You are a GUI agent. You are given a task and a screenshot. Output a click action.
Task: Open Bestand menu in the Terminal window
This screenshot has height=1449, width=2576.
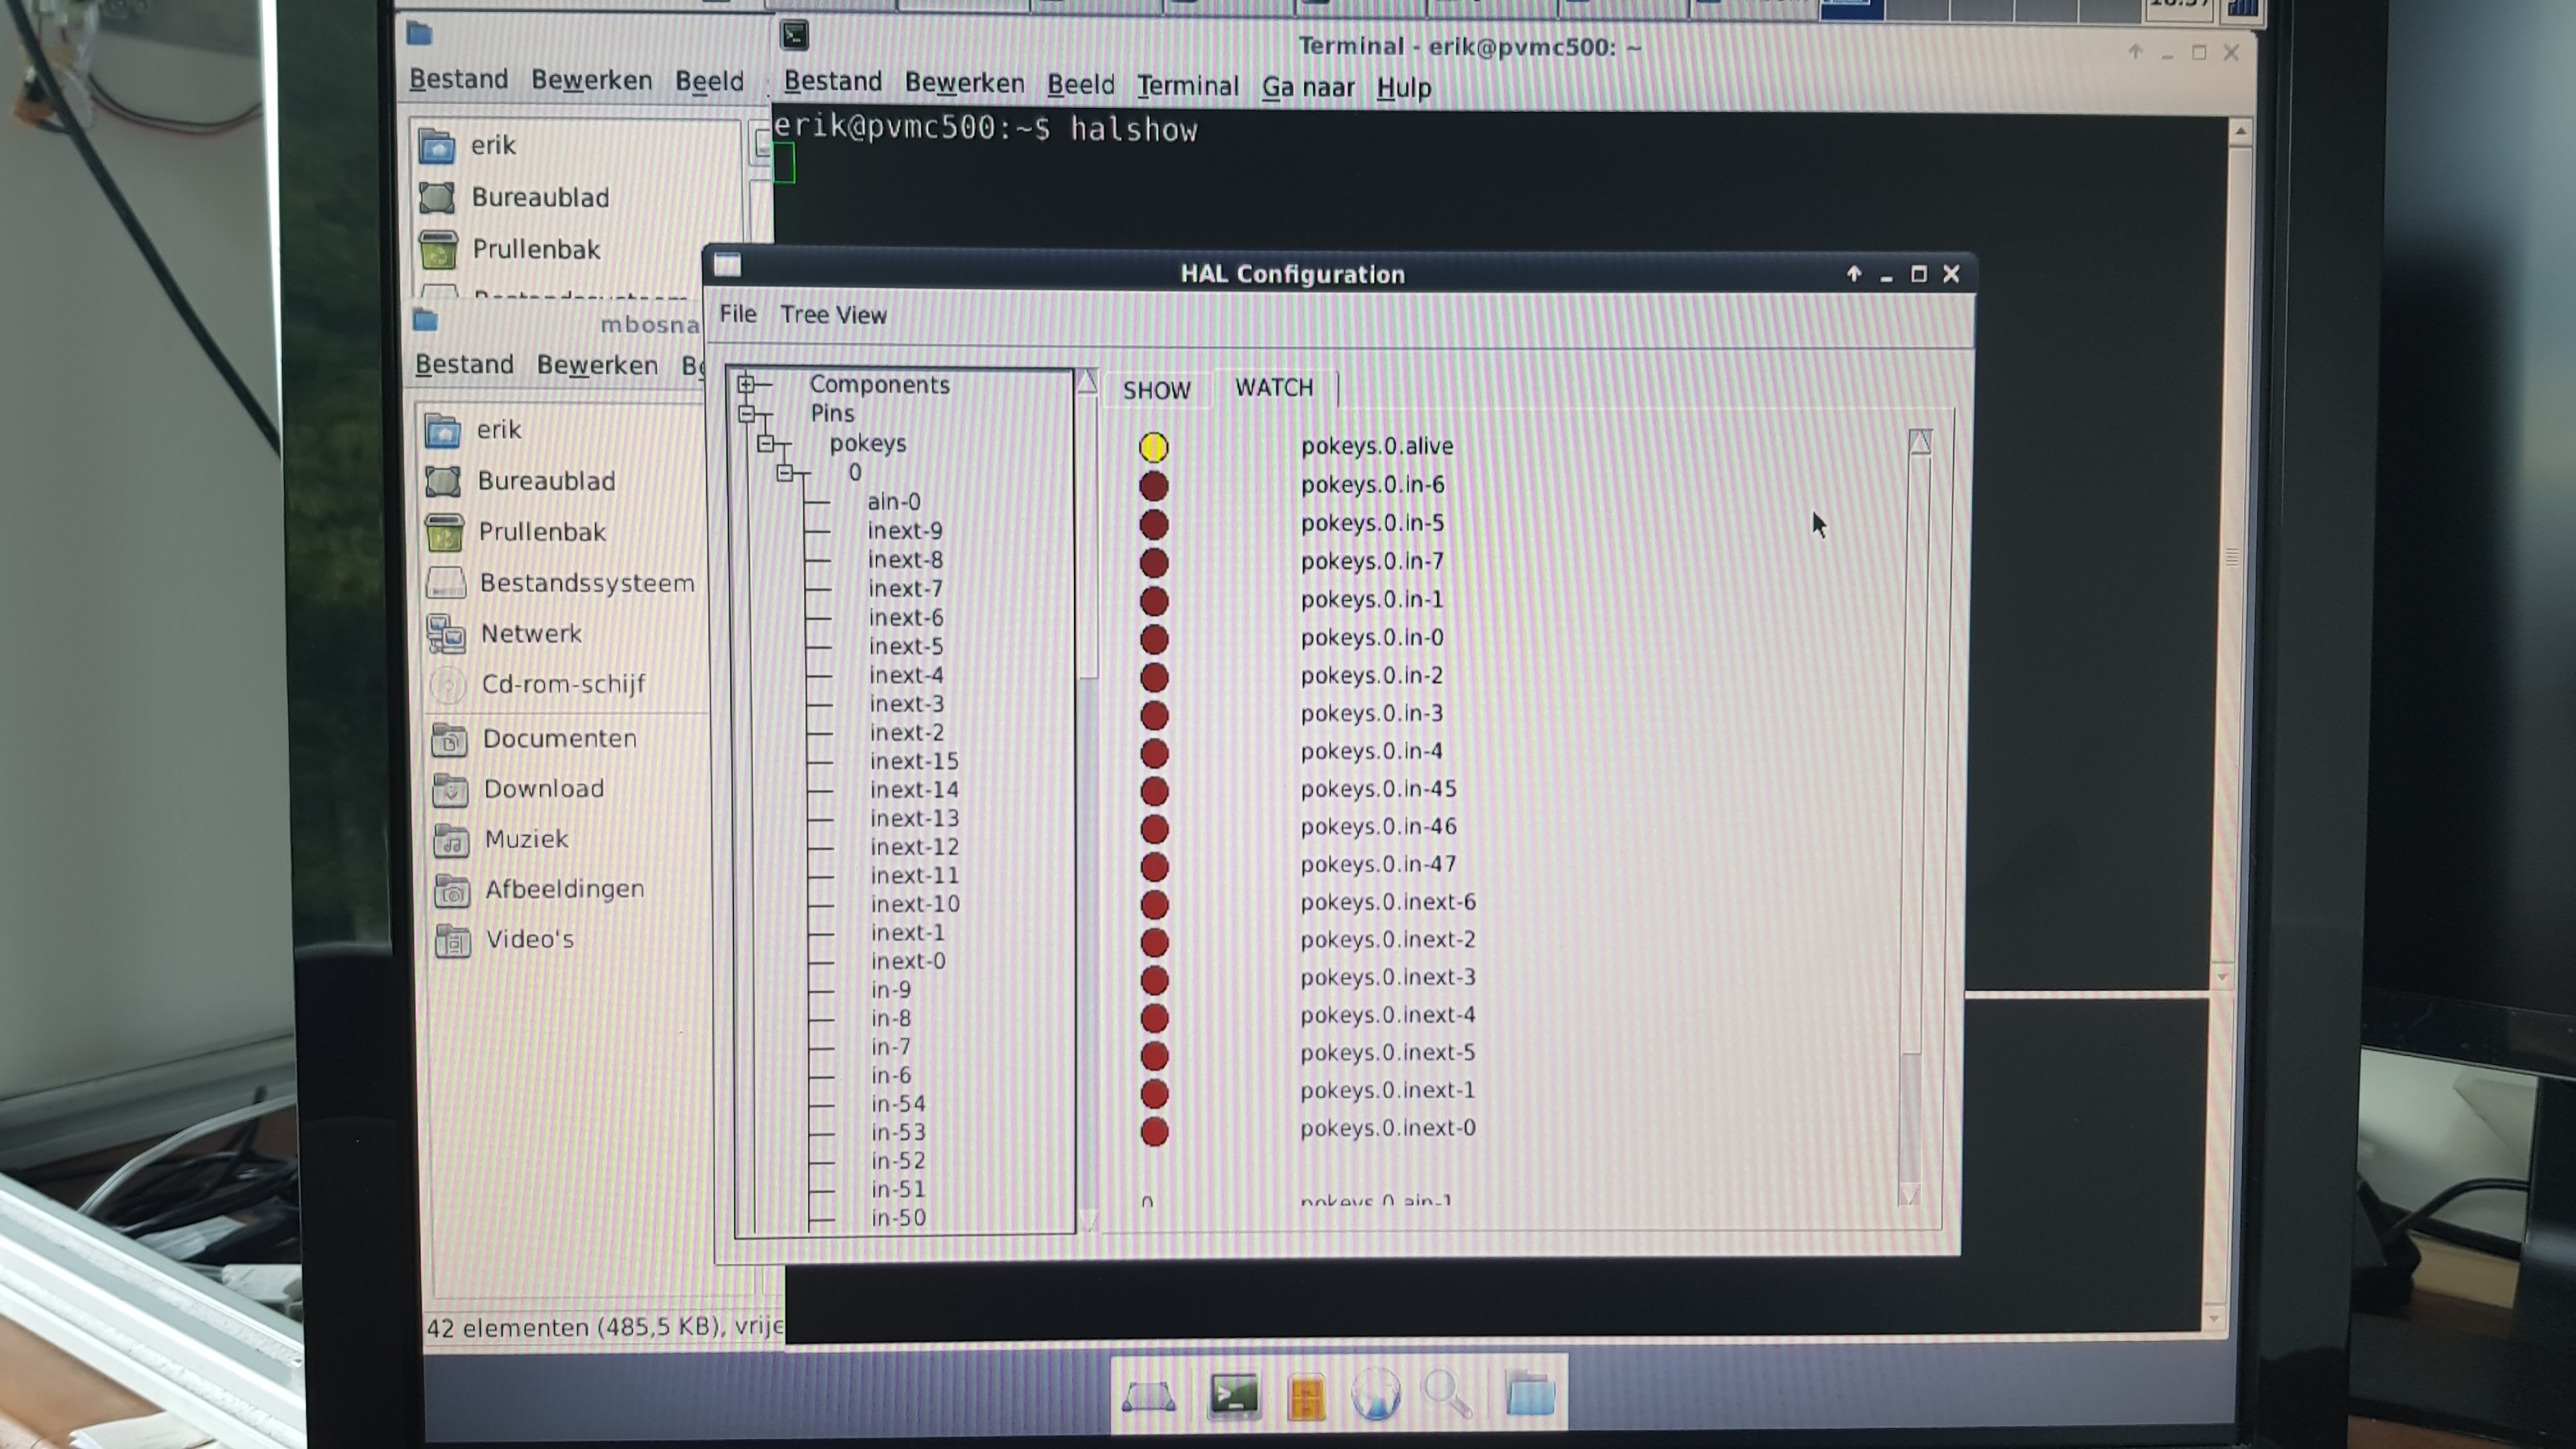pos(832,82)
